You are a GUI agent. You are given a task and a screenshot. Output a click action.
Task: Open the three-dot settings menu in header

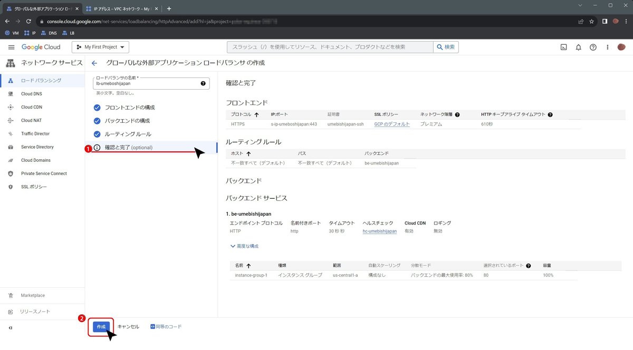coord(608,47)
